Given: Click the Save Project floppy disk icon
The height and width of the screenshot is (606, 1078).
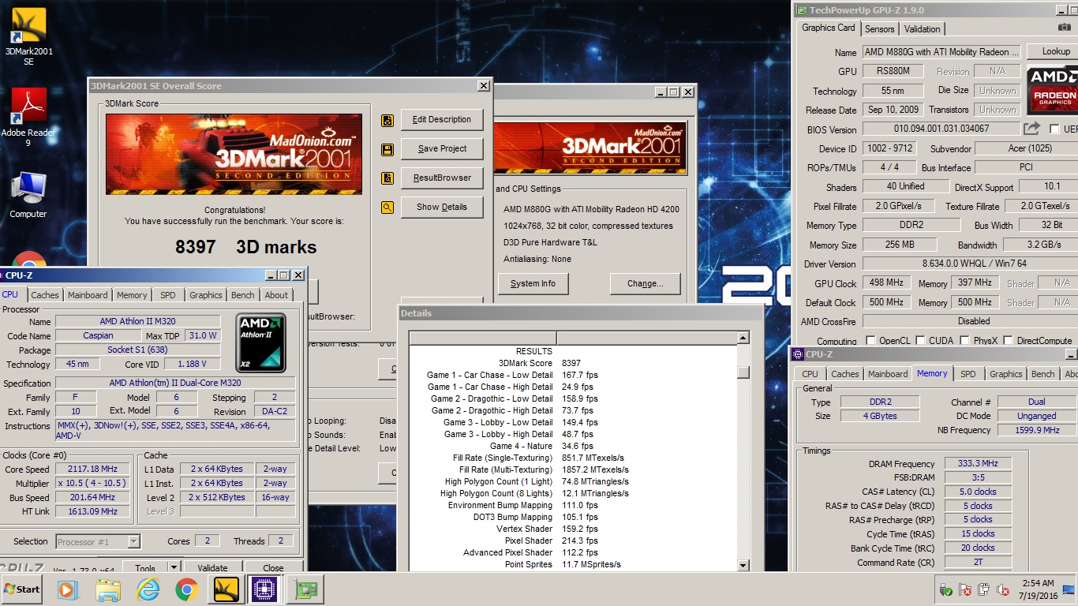Looking at the screenshot, I should tap(387, 149).
